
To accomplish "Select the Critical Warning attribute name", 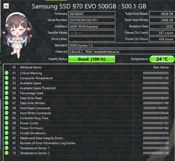I will click(31, 73).
